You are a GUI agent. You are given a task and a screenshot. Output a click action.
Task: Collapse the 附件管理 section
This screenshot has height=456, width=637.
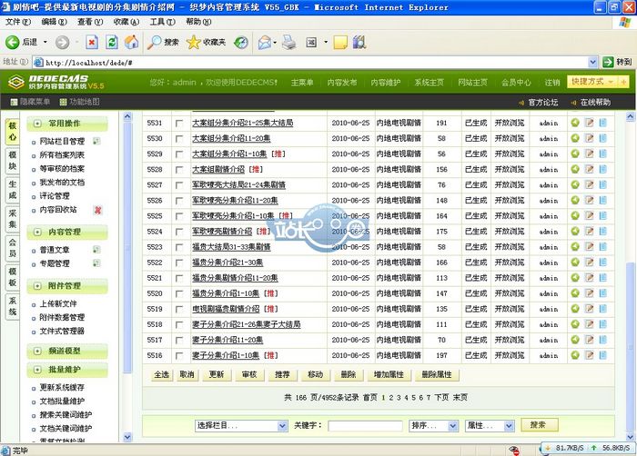click(x=37, y=286)
